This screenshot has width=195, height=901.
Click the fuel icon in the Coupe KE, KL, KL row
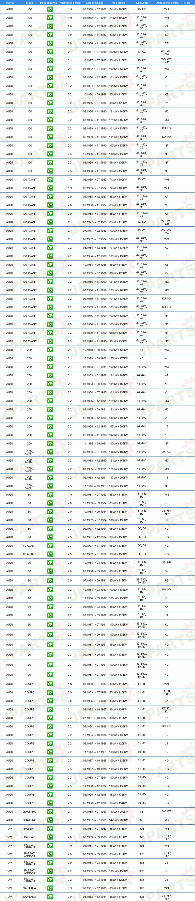[x=50, y=709]
